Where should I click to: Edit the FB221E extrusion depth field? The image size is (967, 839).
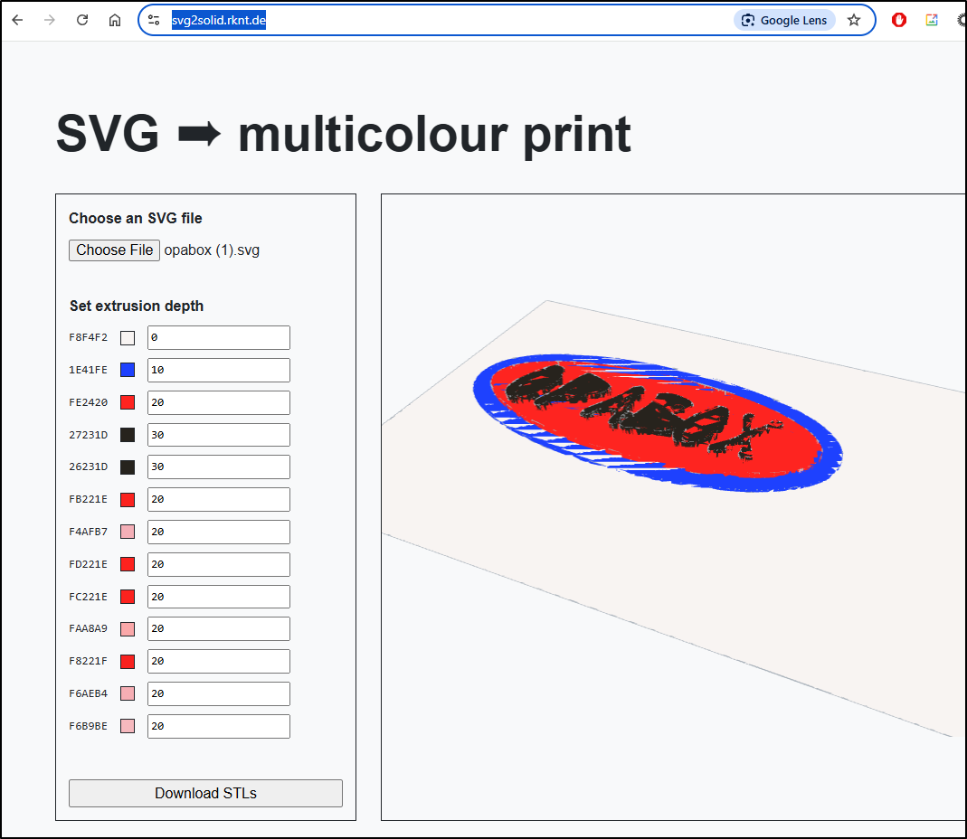tap(218, 499)
